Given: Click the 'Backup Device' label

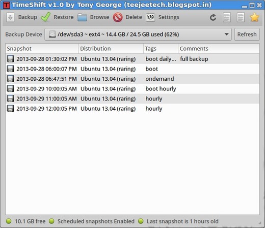Looking at the screenshot, I should coord(23,35).
